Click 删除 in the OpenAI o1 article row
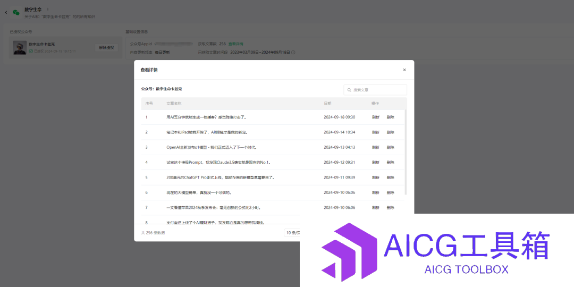 point(390,147)
